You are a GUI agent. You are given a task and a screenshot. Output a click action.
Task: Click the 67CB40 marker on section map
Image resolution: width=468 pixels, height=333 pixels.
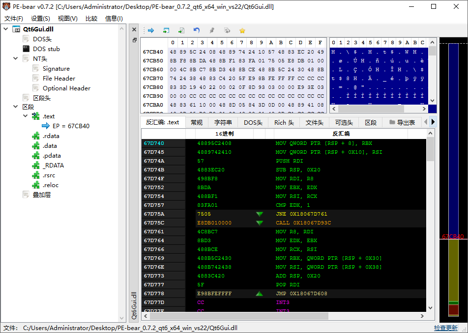pyautogui.click(x=453, y=236)
